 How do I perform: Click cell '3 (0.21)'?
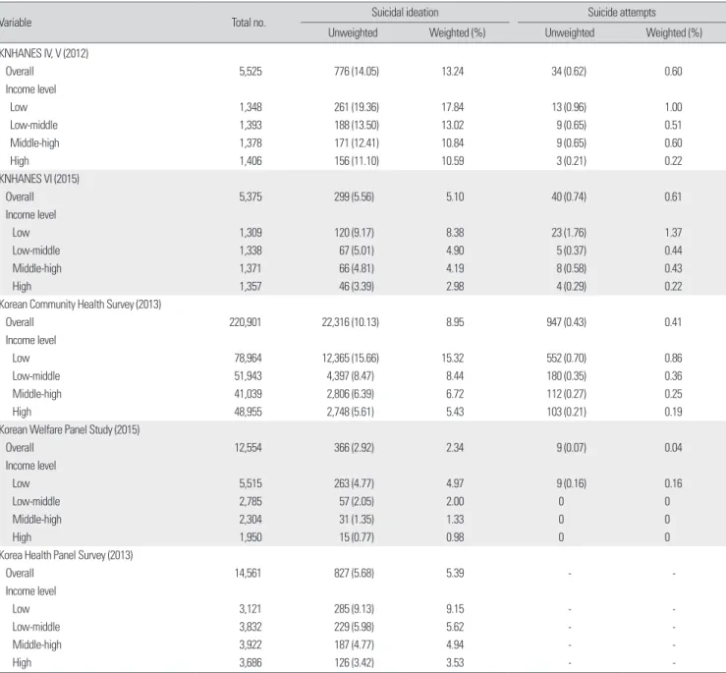572,161
